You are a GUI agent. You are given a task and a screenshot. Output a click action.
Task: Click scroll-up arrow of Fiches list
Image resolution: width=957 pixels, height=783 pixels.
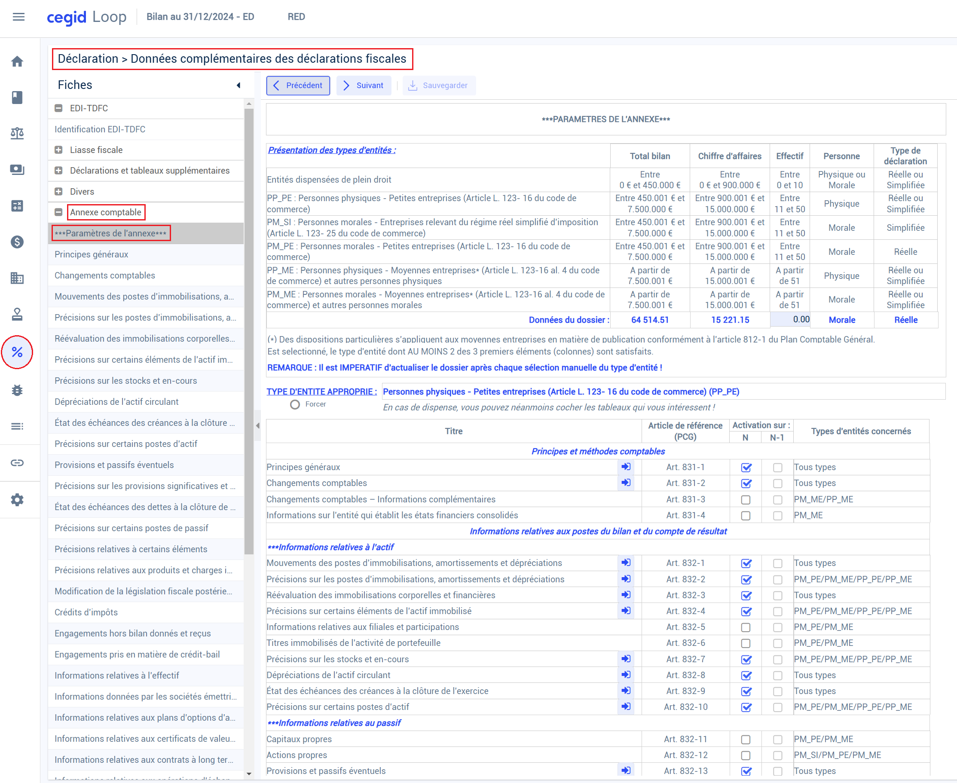click(x=249, y=104)
